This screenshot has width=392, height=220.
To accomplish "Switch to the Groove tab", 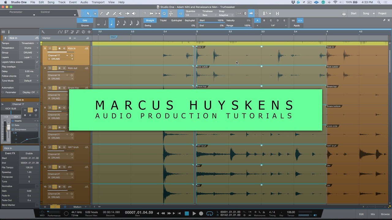I will click(85, 25).
